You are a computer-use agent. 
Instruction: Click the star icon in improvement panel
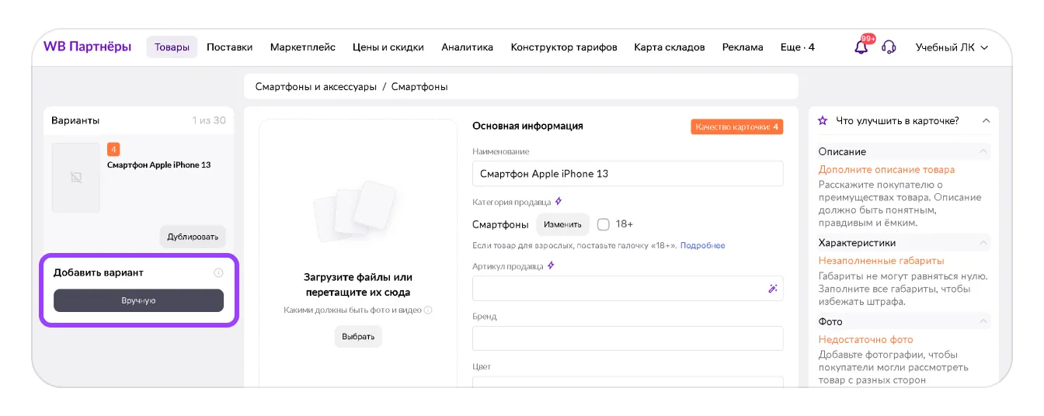click(x=823, y=120)
